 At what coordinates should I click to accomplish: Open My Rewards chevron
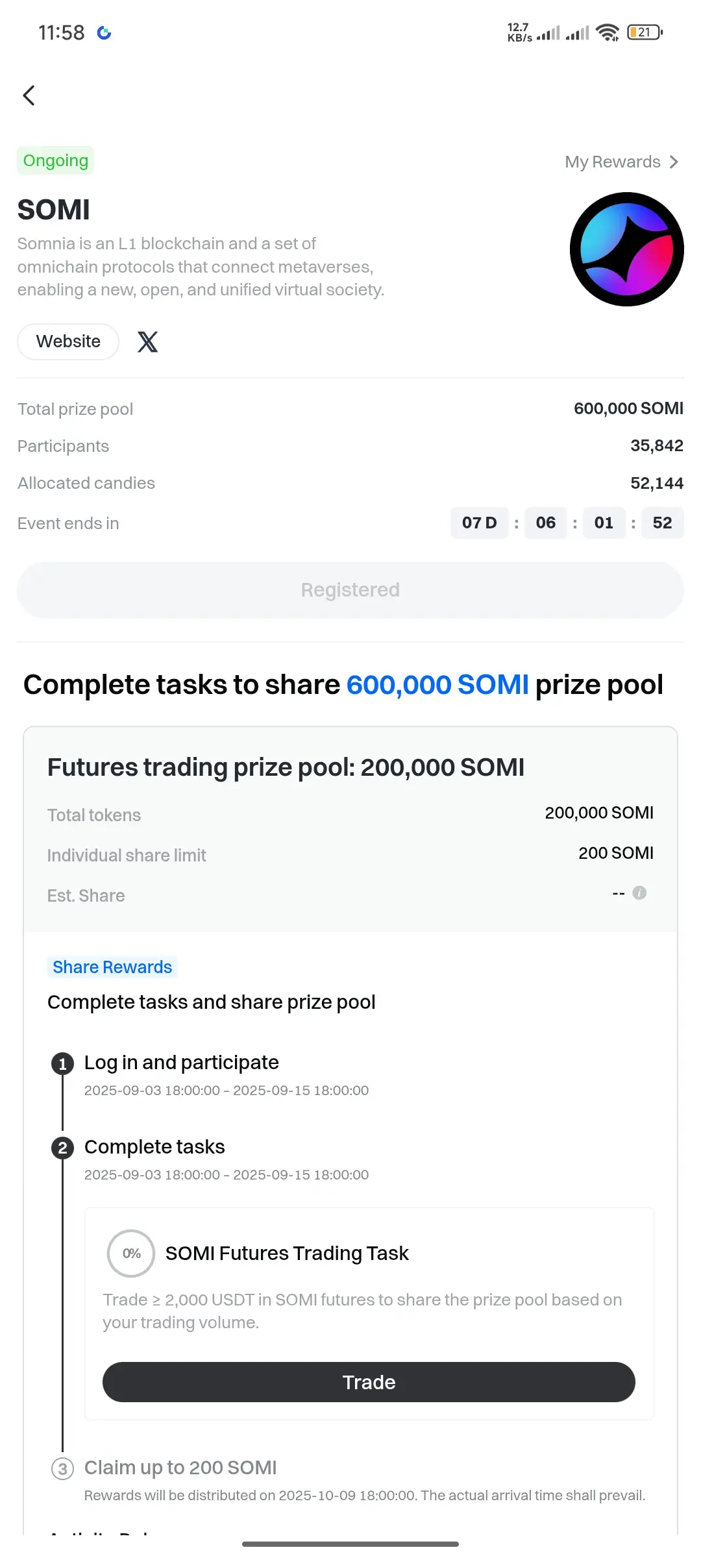coord(674,162)
